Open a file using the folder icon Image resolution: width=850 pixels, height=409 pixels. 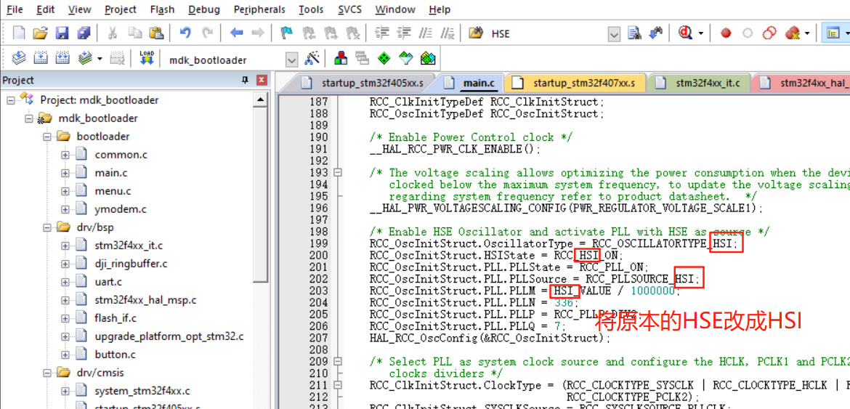[40, 33]
